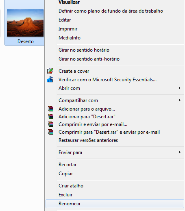Image resolution: width=185 pixels, height=211 pixels.
Task: Click WinRAR icon next to Adicionar para "Desert.rar"
Action: [x=50, y=116]
